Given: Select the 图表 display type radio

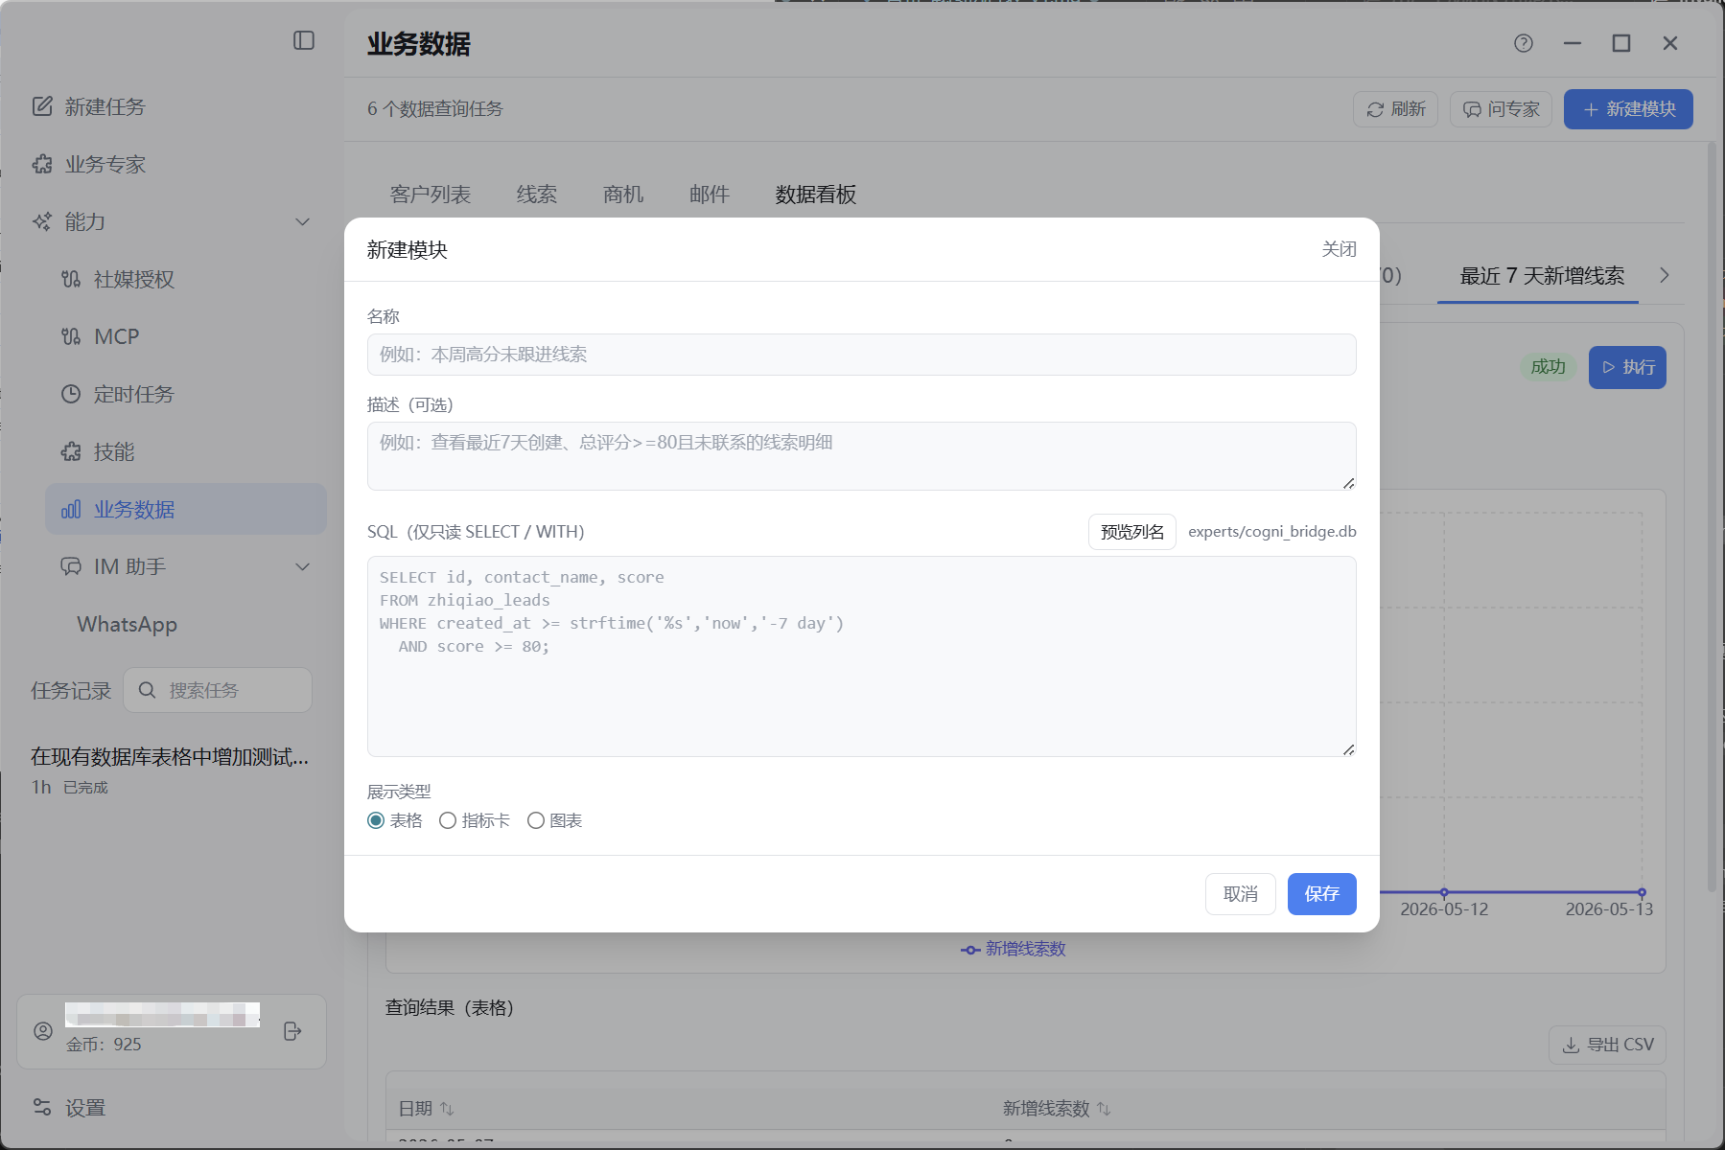Looking at the screenshot, I should (536, 820).
